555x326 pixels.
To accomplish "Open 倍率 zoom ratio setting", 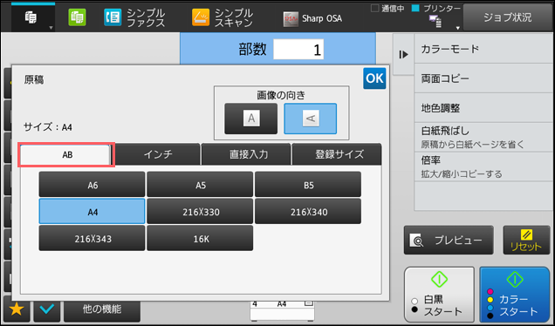I will pyautogui.click(x=483, y=166).
